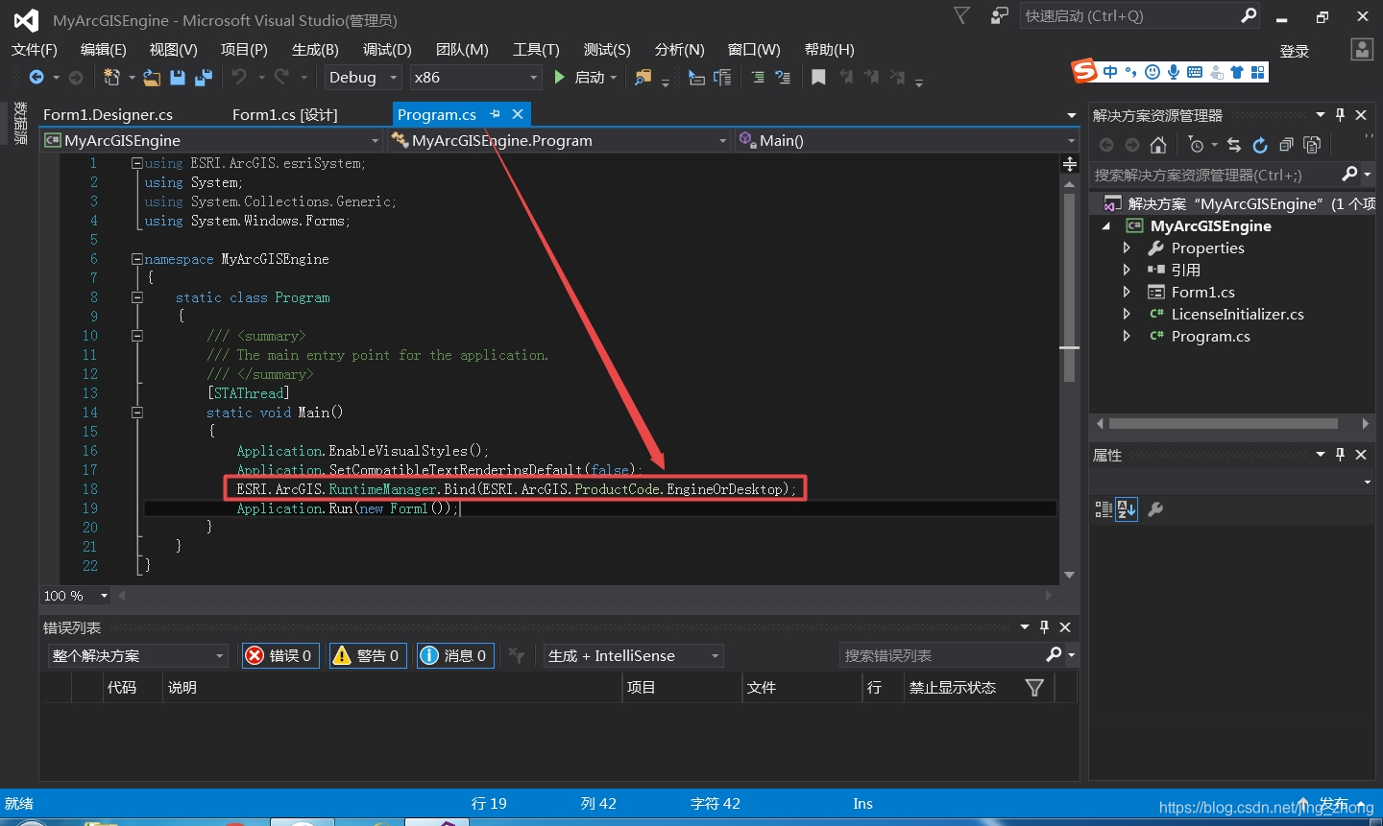Viewport: 1383px width, 826px height.
Task: Toggle the 错误 0 errors filter
Action: pos(280,655)
